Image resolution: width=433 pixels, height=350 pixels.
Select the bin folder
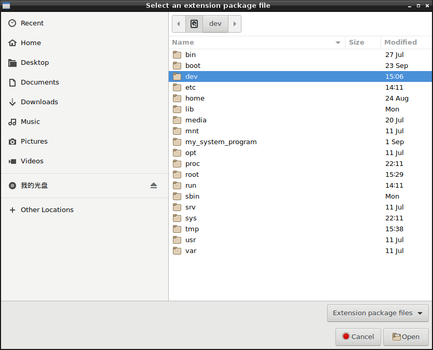[x=300, y=54]
